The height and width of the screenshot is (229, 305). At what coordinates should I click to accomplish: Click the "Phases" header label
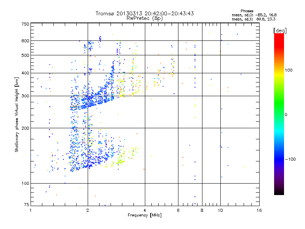coord(247,11)
